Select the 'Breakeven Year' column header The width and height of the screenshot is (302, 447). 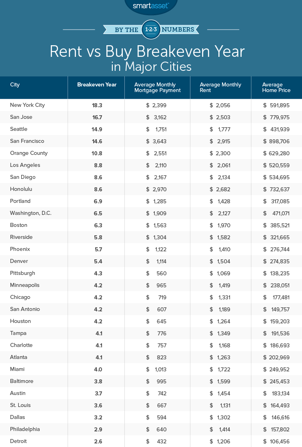97,85
